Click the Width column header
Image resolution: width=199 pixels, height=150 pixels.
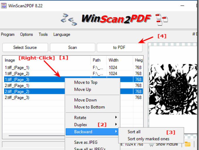point(120,60)
